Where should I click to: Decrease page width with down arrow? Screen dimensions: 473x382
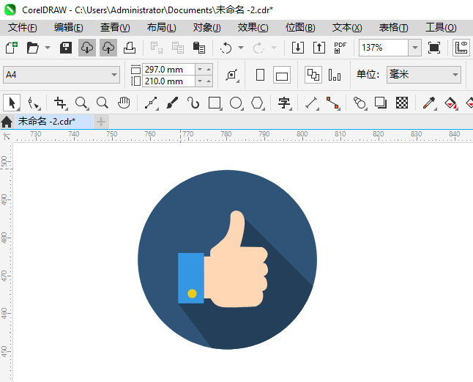(200, 70)
